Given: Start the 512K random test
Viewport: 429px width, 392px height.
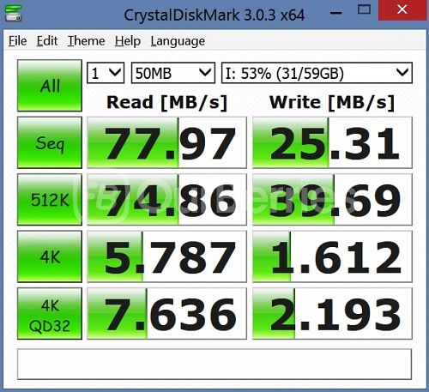Looking at the screenshot, I should tap(50, 199).
